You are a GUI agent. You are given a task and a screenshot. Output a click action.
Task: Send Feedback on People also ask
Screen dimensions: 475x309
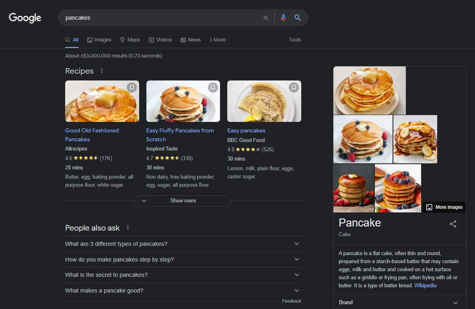pyautogui.click(x=292, y=301)
